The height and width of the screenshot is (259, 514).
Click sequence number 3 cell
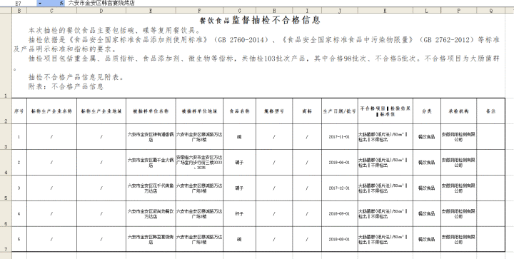click(19, 188)
